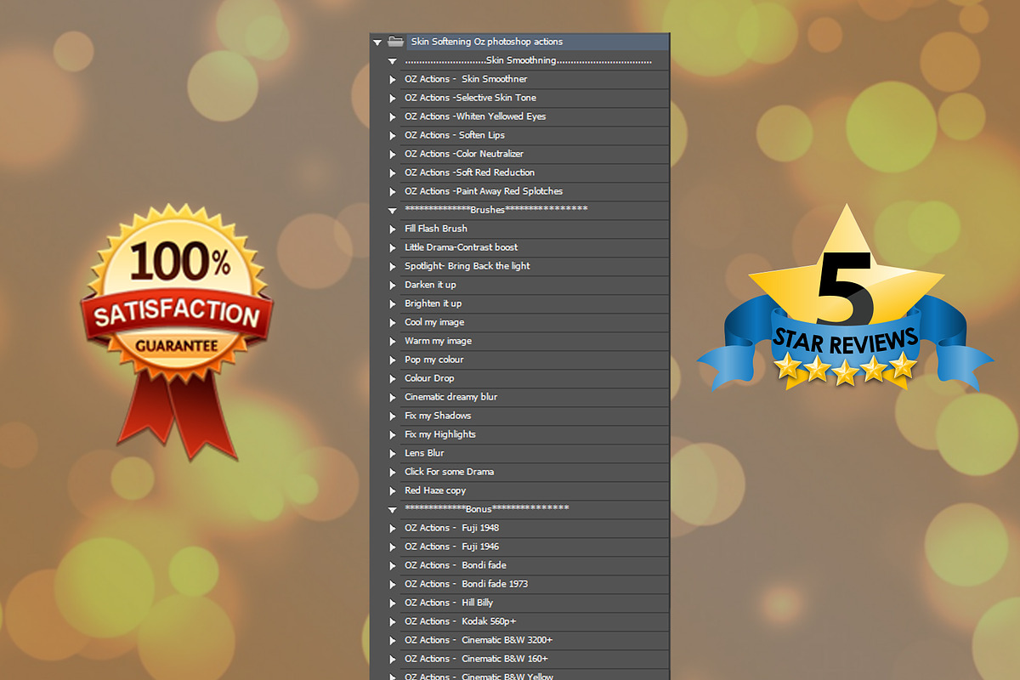
Task: Select the 'OZ Actions -Selective Skin Tone' row
Action: [x=535, y=98]
